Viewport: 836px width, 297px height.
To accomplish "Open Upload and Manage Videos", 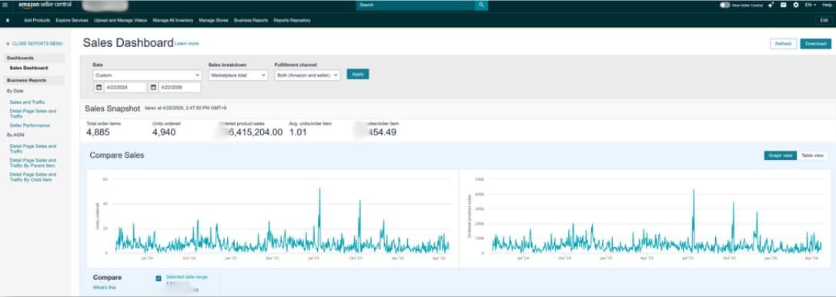I will point(121,20).
